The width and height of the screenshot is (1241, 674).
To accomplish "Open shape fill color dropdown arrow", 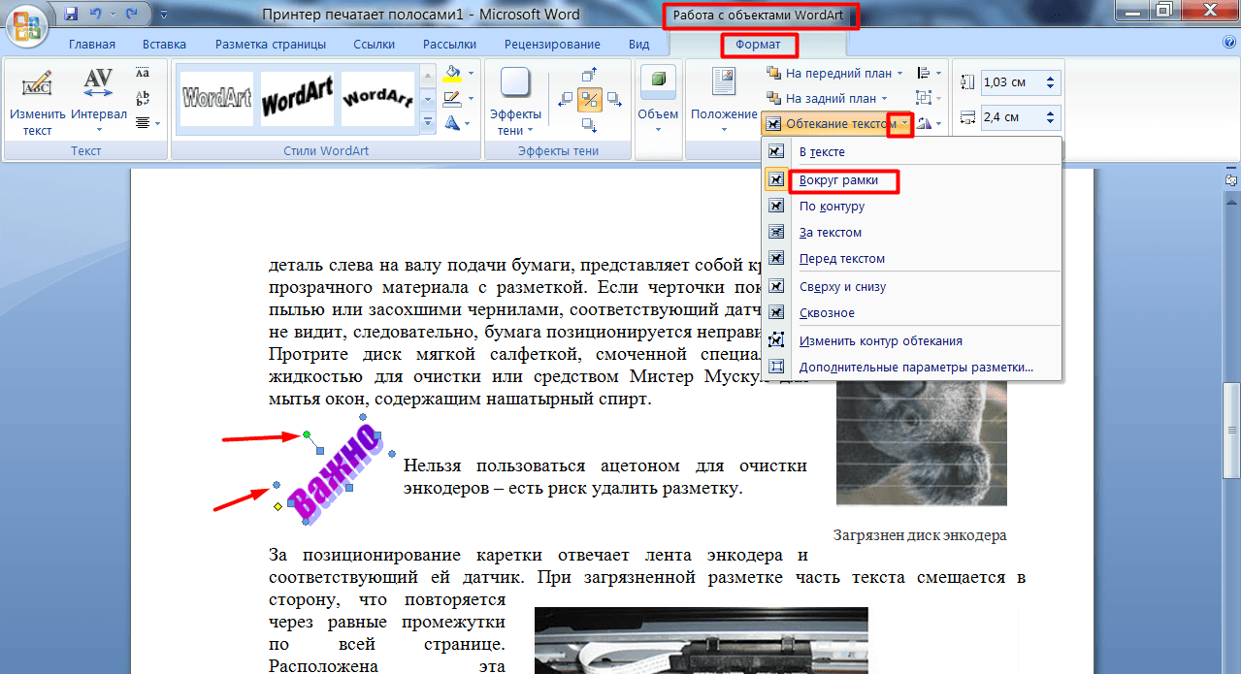I will (x=471, y=74).
